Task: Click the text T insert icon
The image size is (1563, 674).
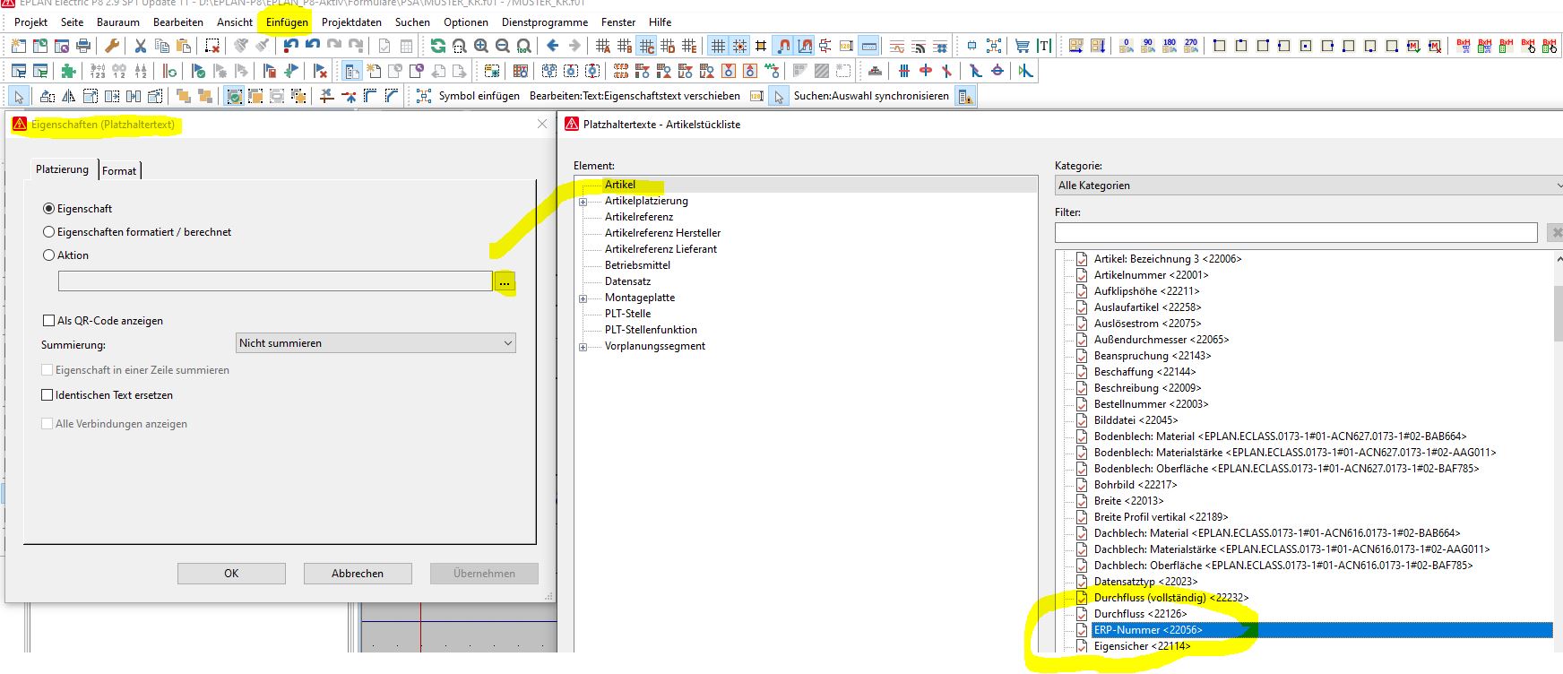Action: [1044, 46]
